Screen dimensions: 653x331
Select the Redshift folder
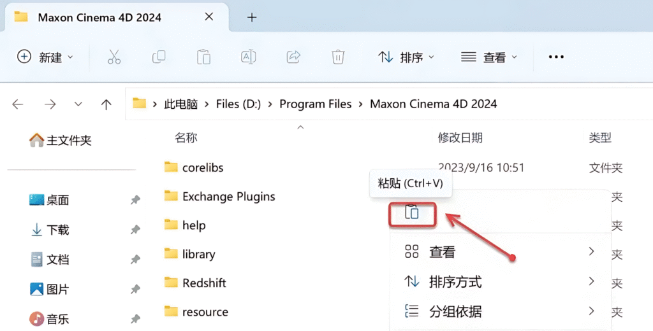[x=195, y=283]
